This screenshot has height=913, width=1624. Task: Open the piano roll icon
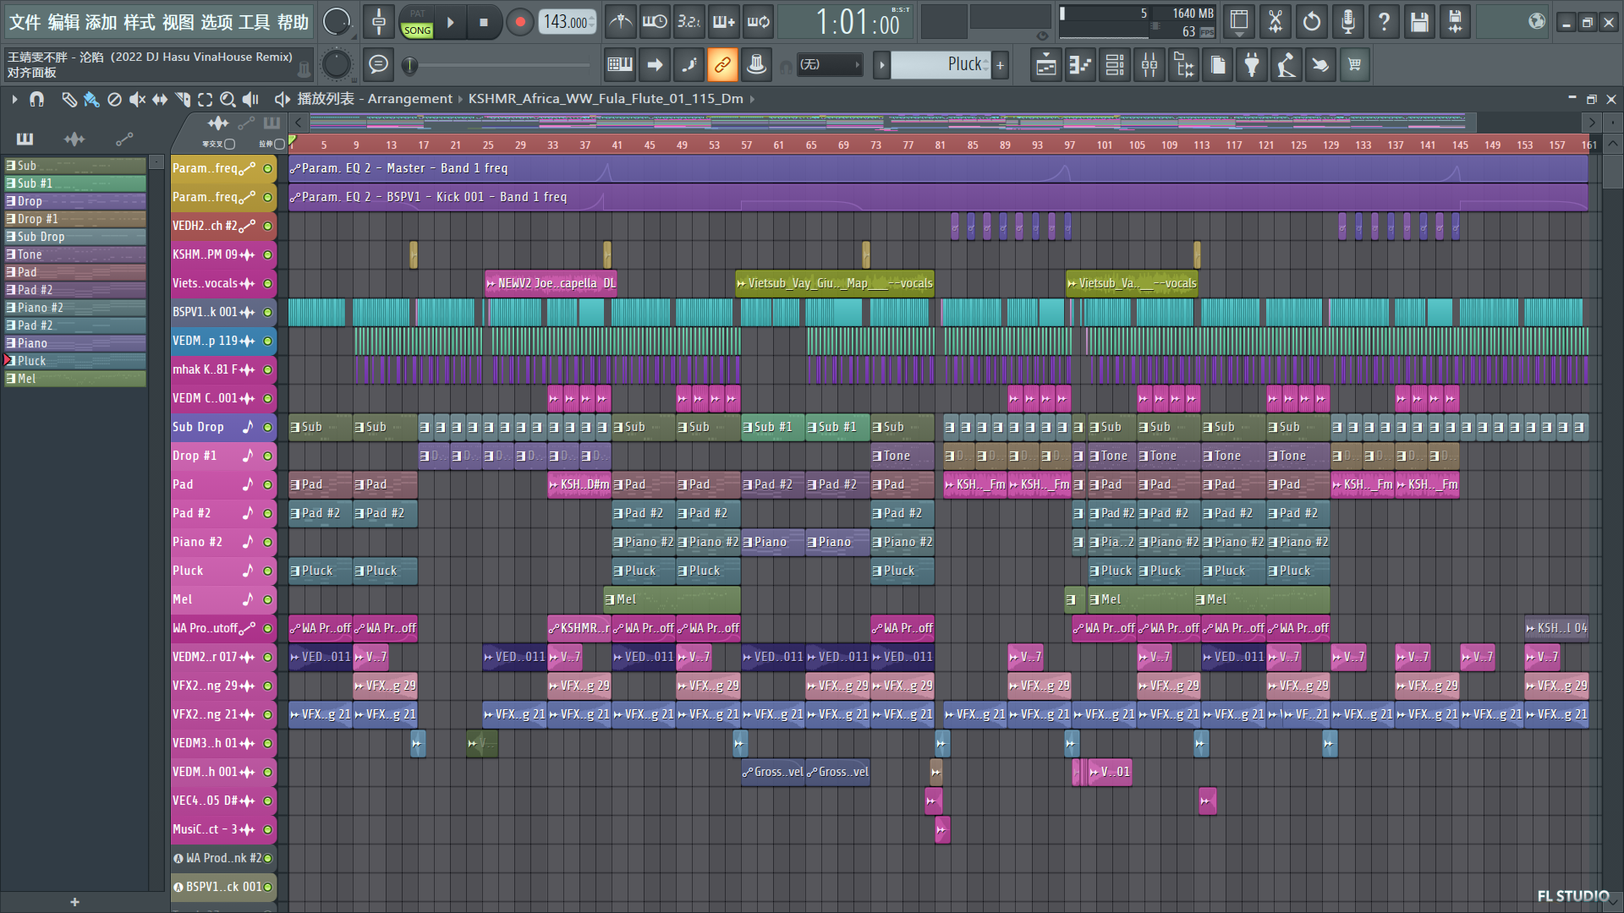[1080, 65]
